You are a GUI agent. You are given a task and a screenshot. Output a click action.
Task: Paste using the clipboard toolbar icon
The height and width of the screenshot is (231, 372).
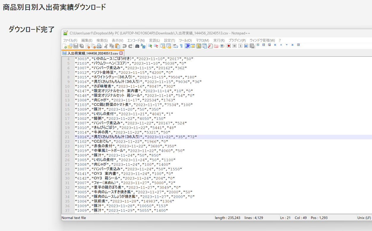click(x=118, y=46)
